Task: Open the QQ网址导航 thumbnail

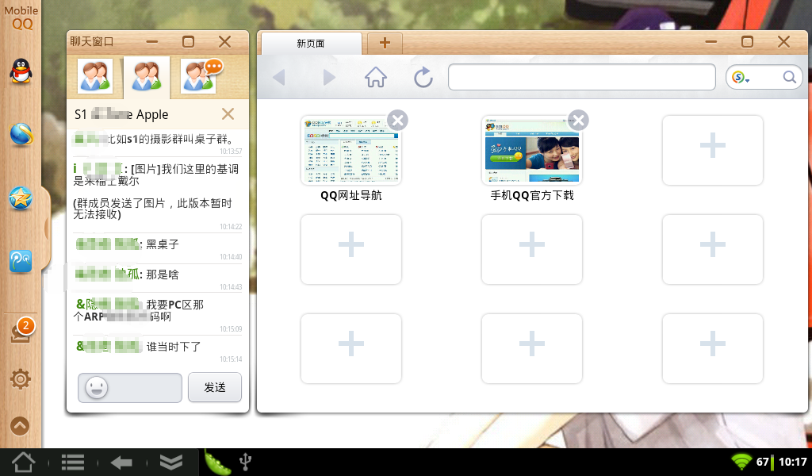Action: pyautogui.click(x=350, y=150)
